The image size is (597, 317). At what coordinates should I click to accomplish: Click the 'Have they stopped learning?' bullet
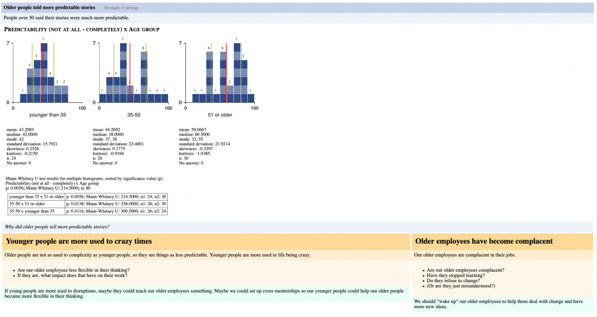point(455,275)
